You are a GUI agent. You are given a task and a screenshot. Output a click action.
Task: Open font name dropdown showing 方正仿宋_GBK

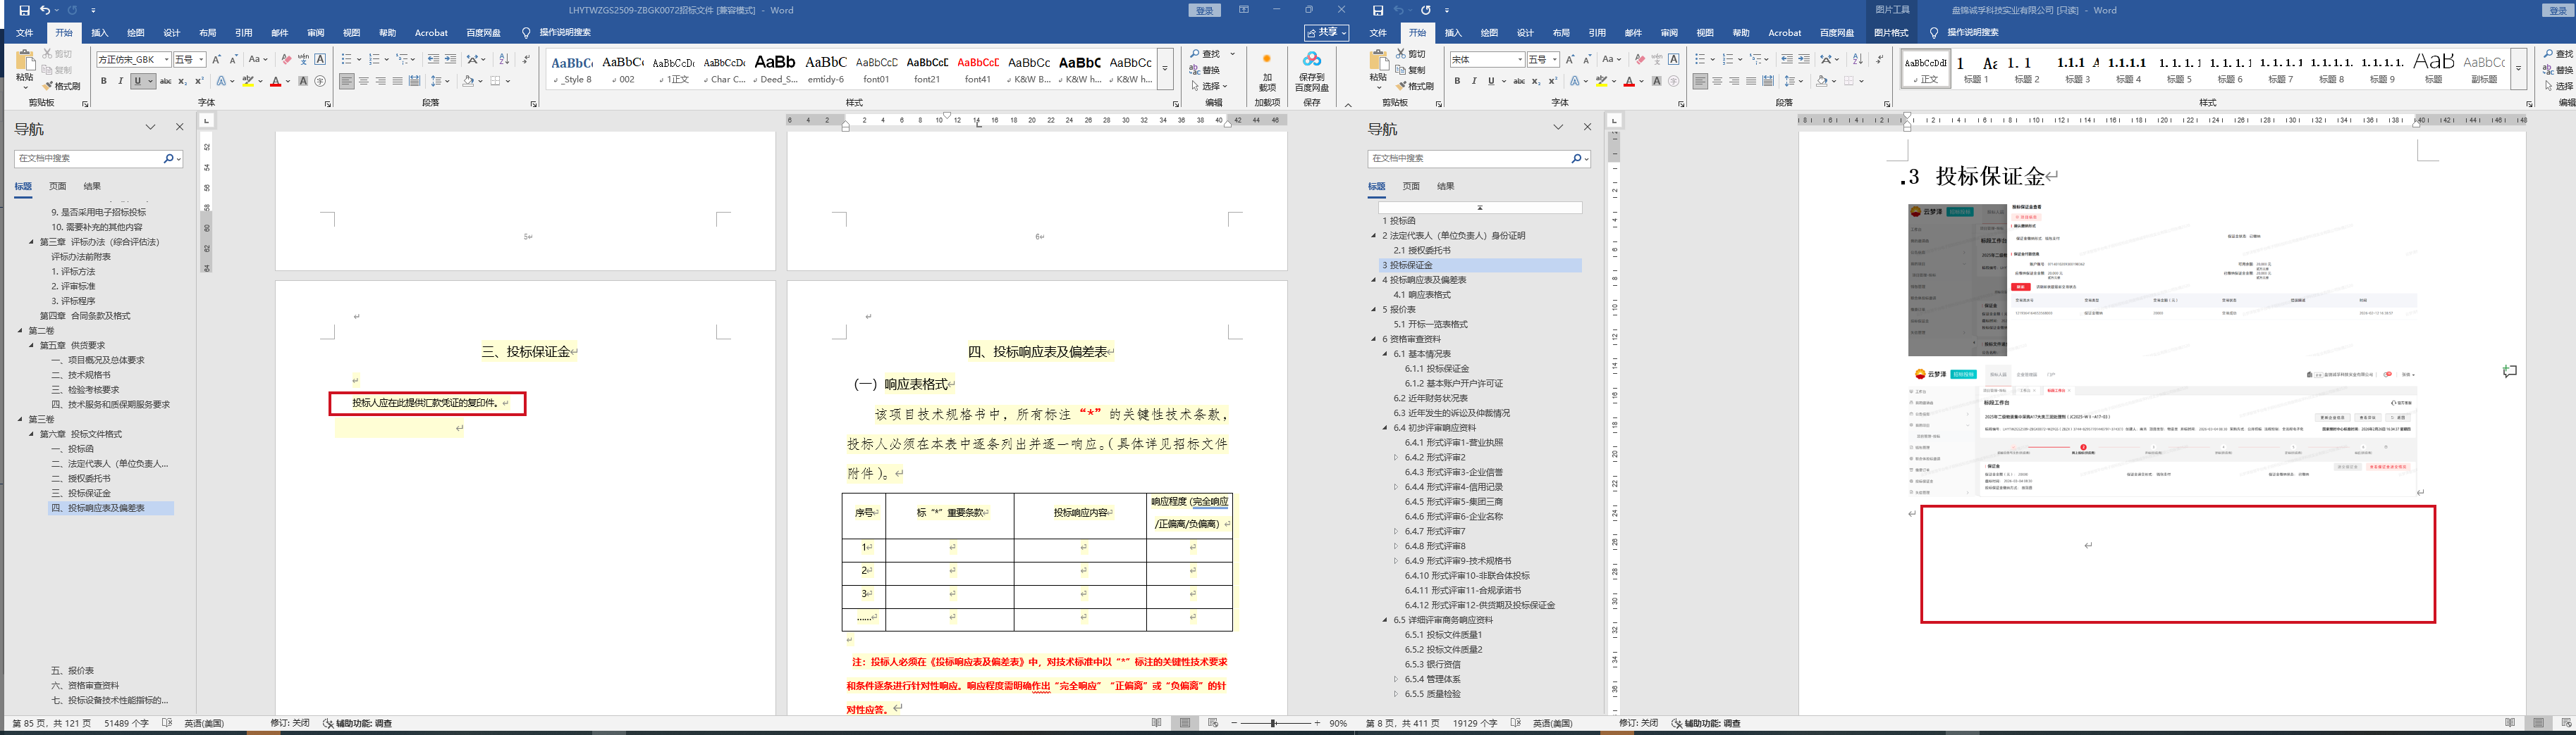[166, 60]
